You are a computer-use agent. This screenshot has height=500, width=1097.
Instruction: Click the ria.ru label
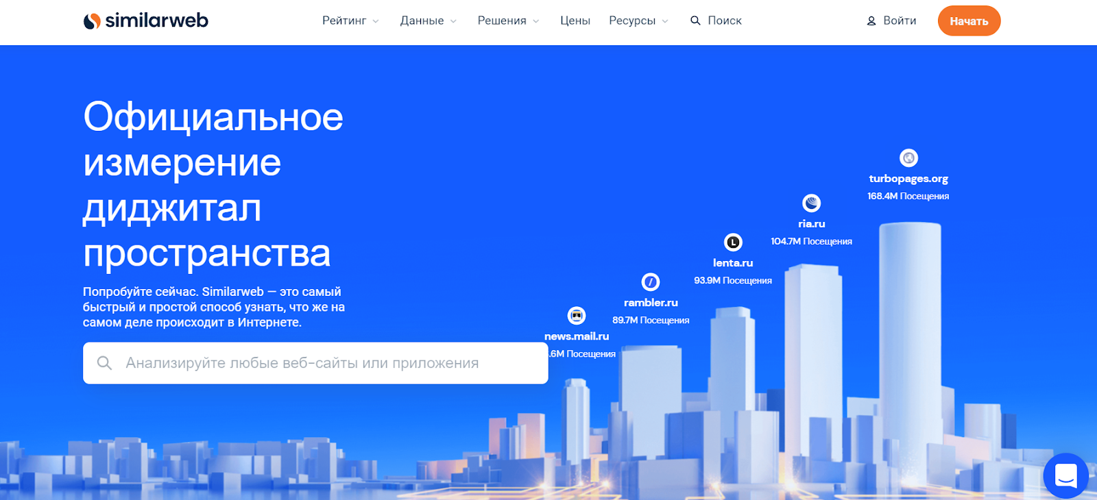click(x=812, y=224)
